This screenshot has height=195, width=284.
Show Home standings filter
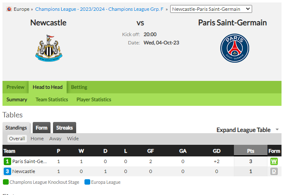pyautogui.click(x=37, y=139)
